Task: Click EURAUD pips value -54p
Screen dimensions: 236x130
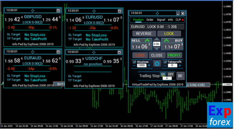Action: [x=31, y=69]
